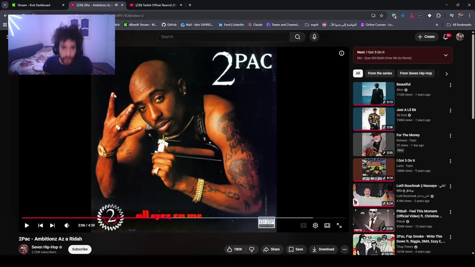
Task: Show hidden bookmarks with the double chevron
Action: (x=437, y=25)
